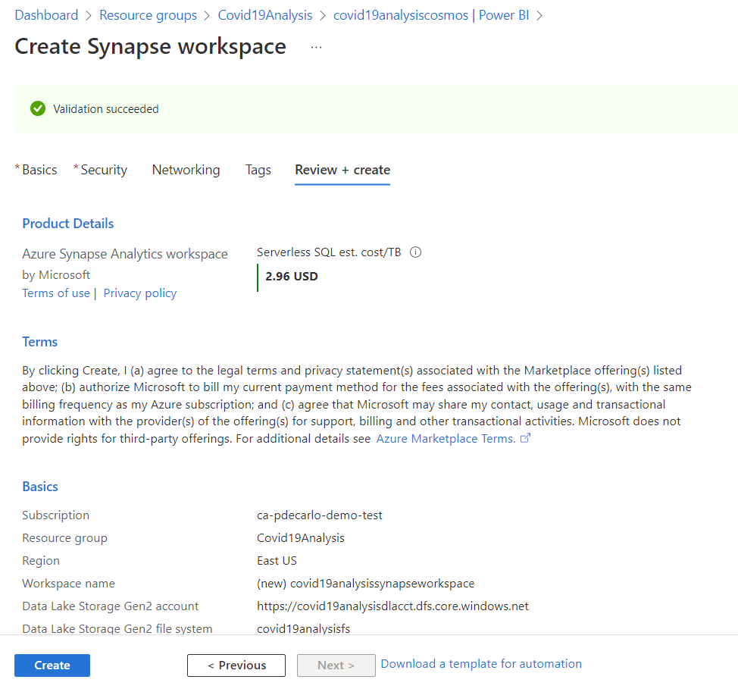Click the Create Synapse workspace page title

(x=151, y=47)
